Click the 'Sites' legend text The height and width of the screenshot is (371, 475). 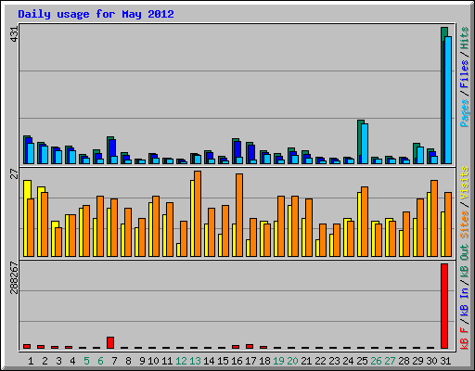465,224
